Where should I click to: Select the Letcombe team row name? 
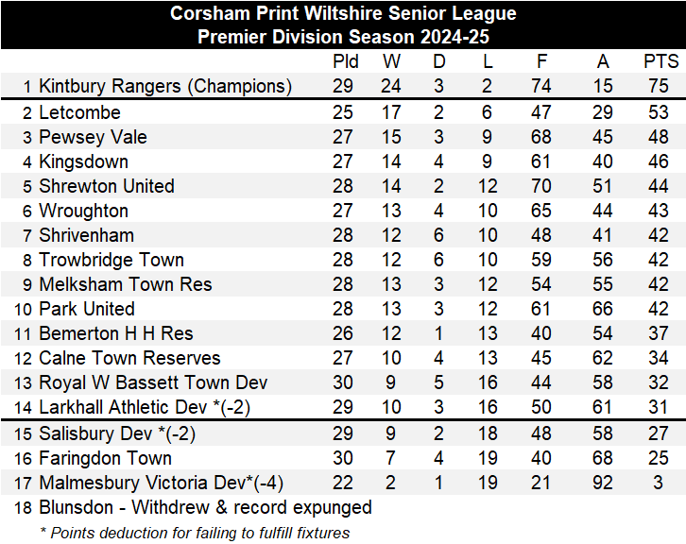tap(79, 112)
